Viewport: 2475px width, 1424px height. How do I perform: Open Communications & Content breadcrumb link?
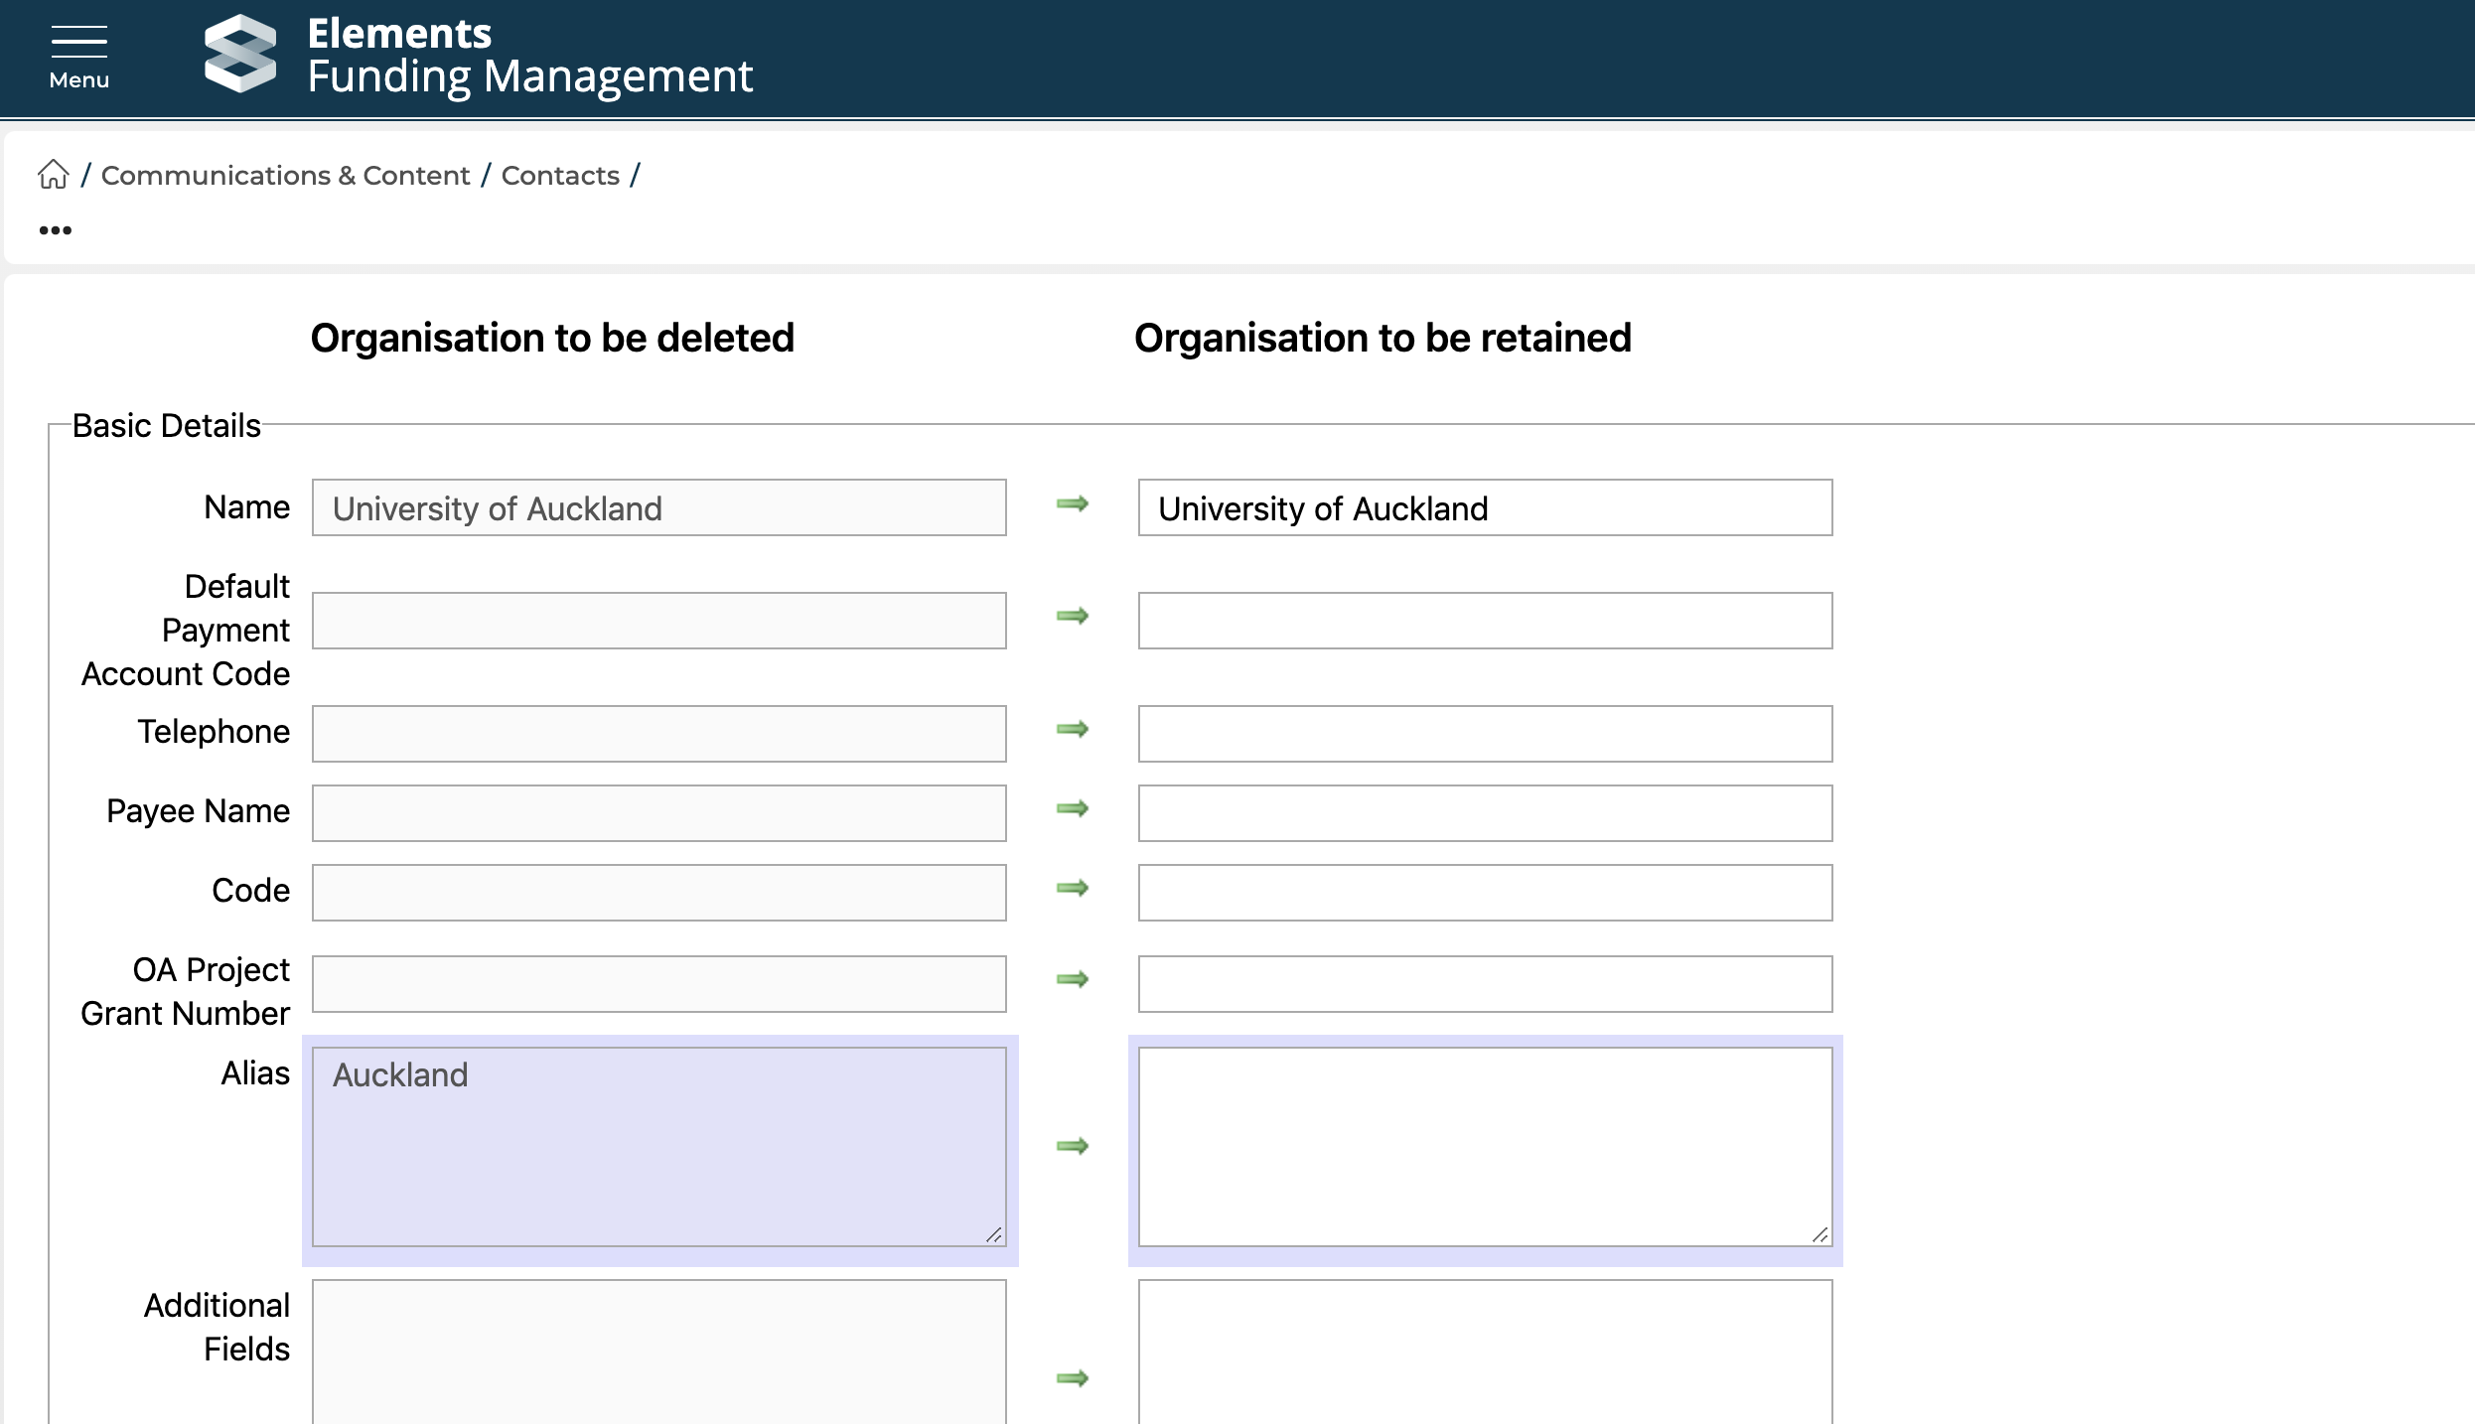tap(285, 176)
